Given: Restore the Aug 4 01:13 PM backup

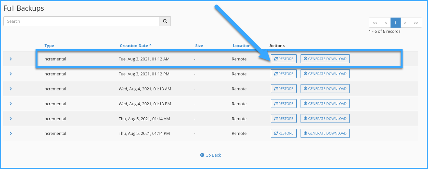Looking at the screenshot, I should (x=284, y=104).
